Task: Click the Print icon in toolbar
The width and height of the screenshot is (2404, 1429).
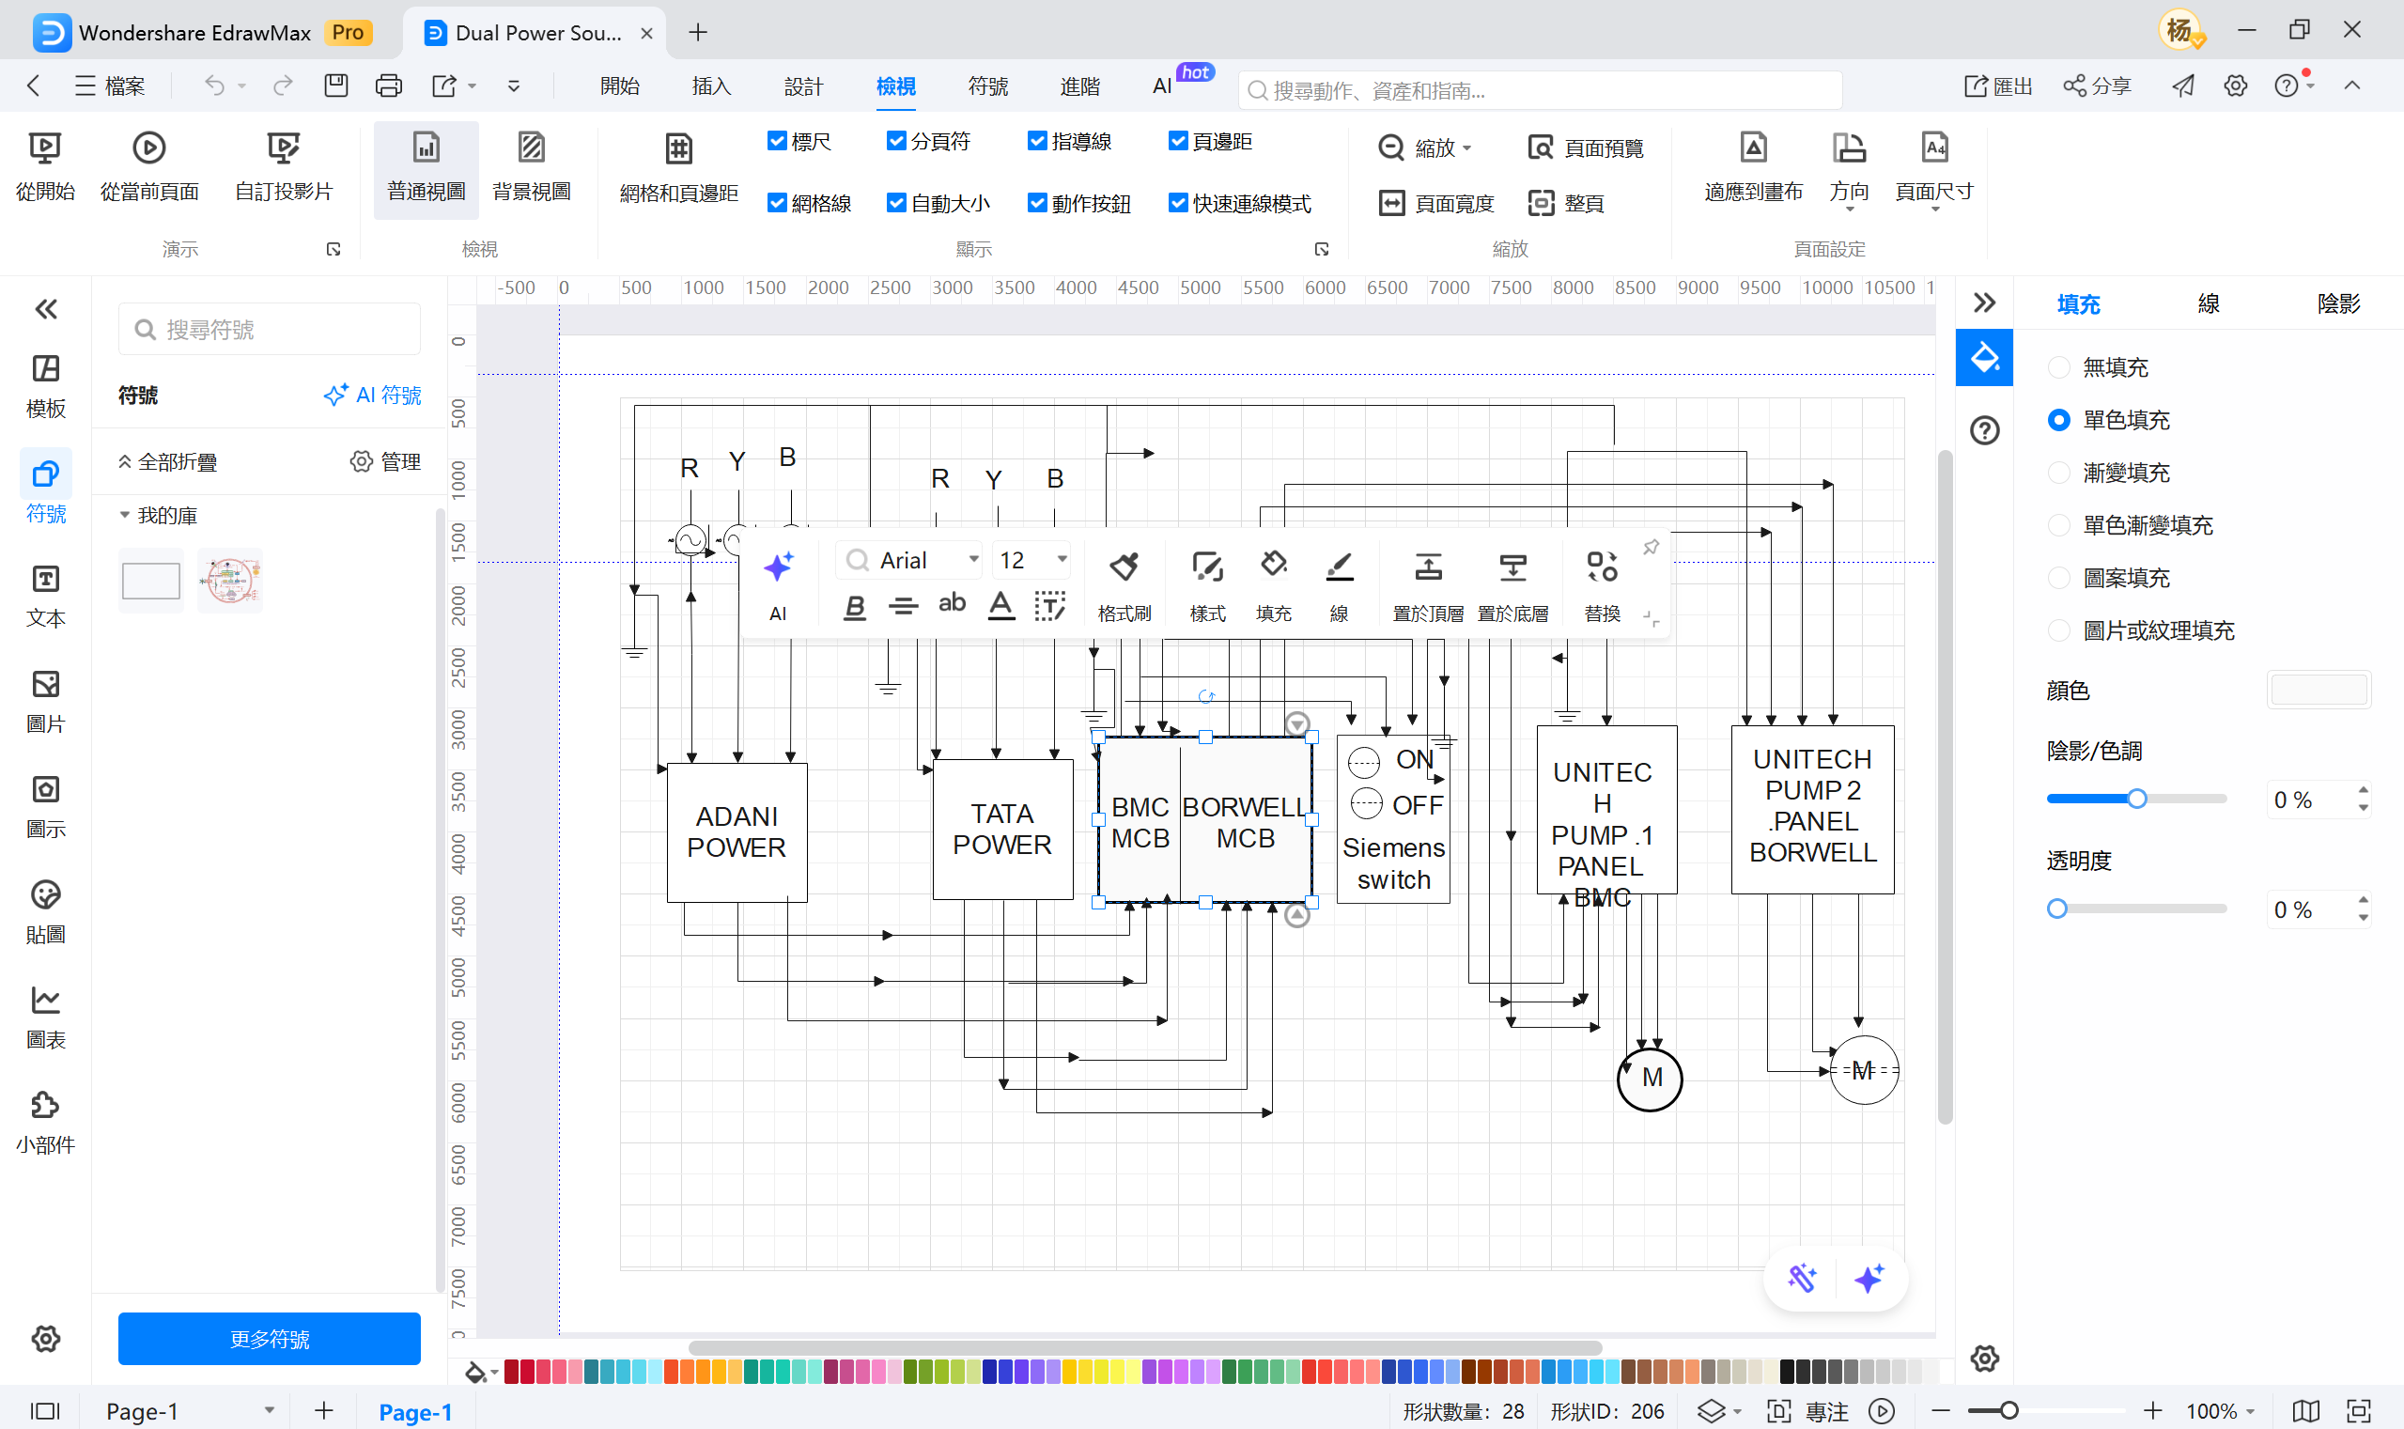Action: coord(388,86)
